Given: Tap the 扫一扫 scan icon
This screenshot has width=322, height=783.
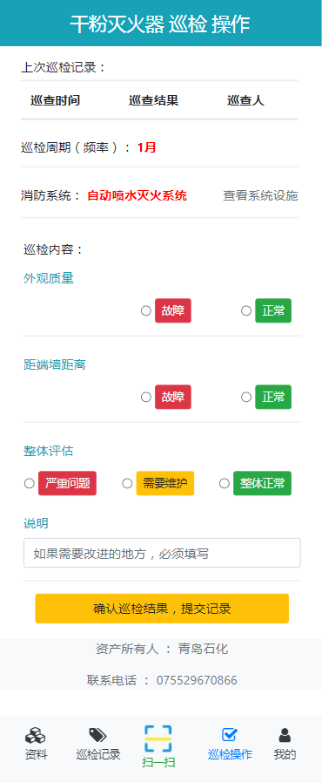Looking at the screenshot, I should 158,739.
